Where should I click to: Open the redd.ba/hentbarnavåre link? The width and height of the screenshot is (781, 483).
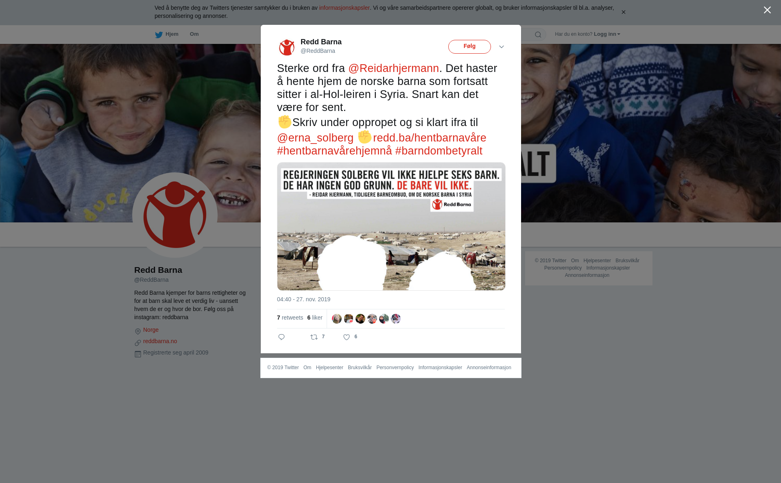pos(430,138)
